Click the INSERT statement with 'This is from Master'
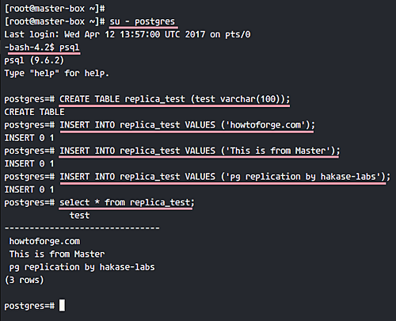 point(200,151)
